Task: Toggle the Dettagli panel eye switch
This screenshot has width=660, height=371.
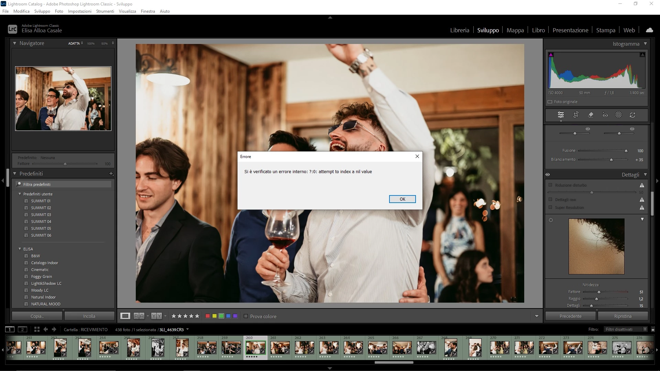Action: point(548,175)
